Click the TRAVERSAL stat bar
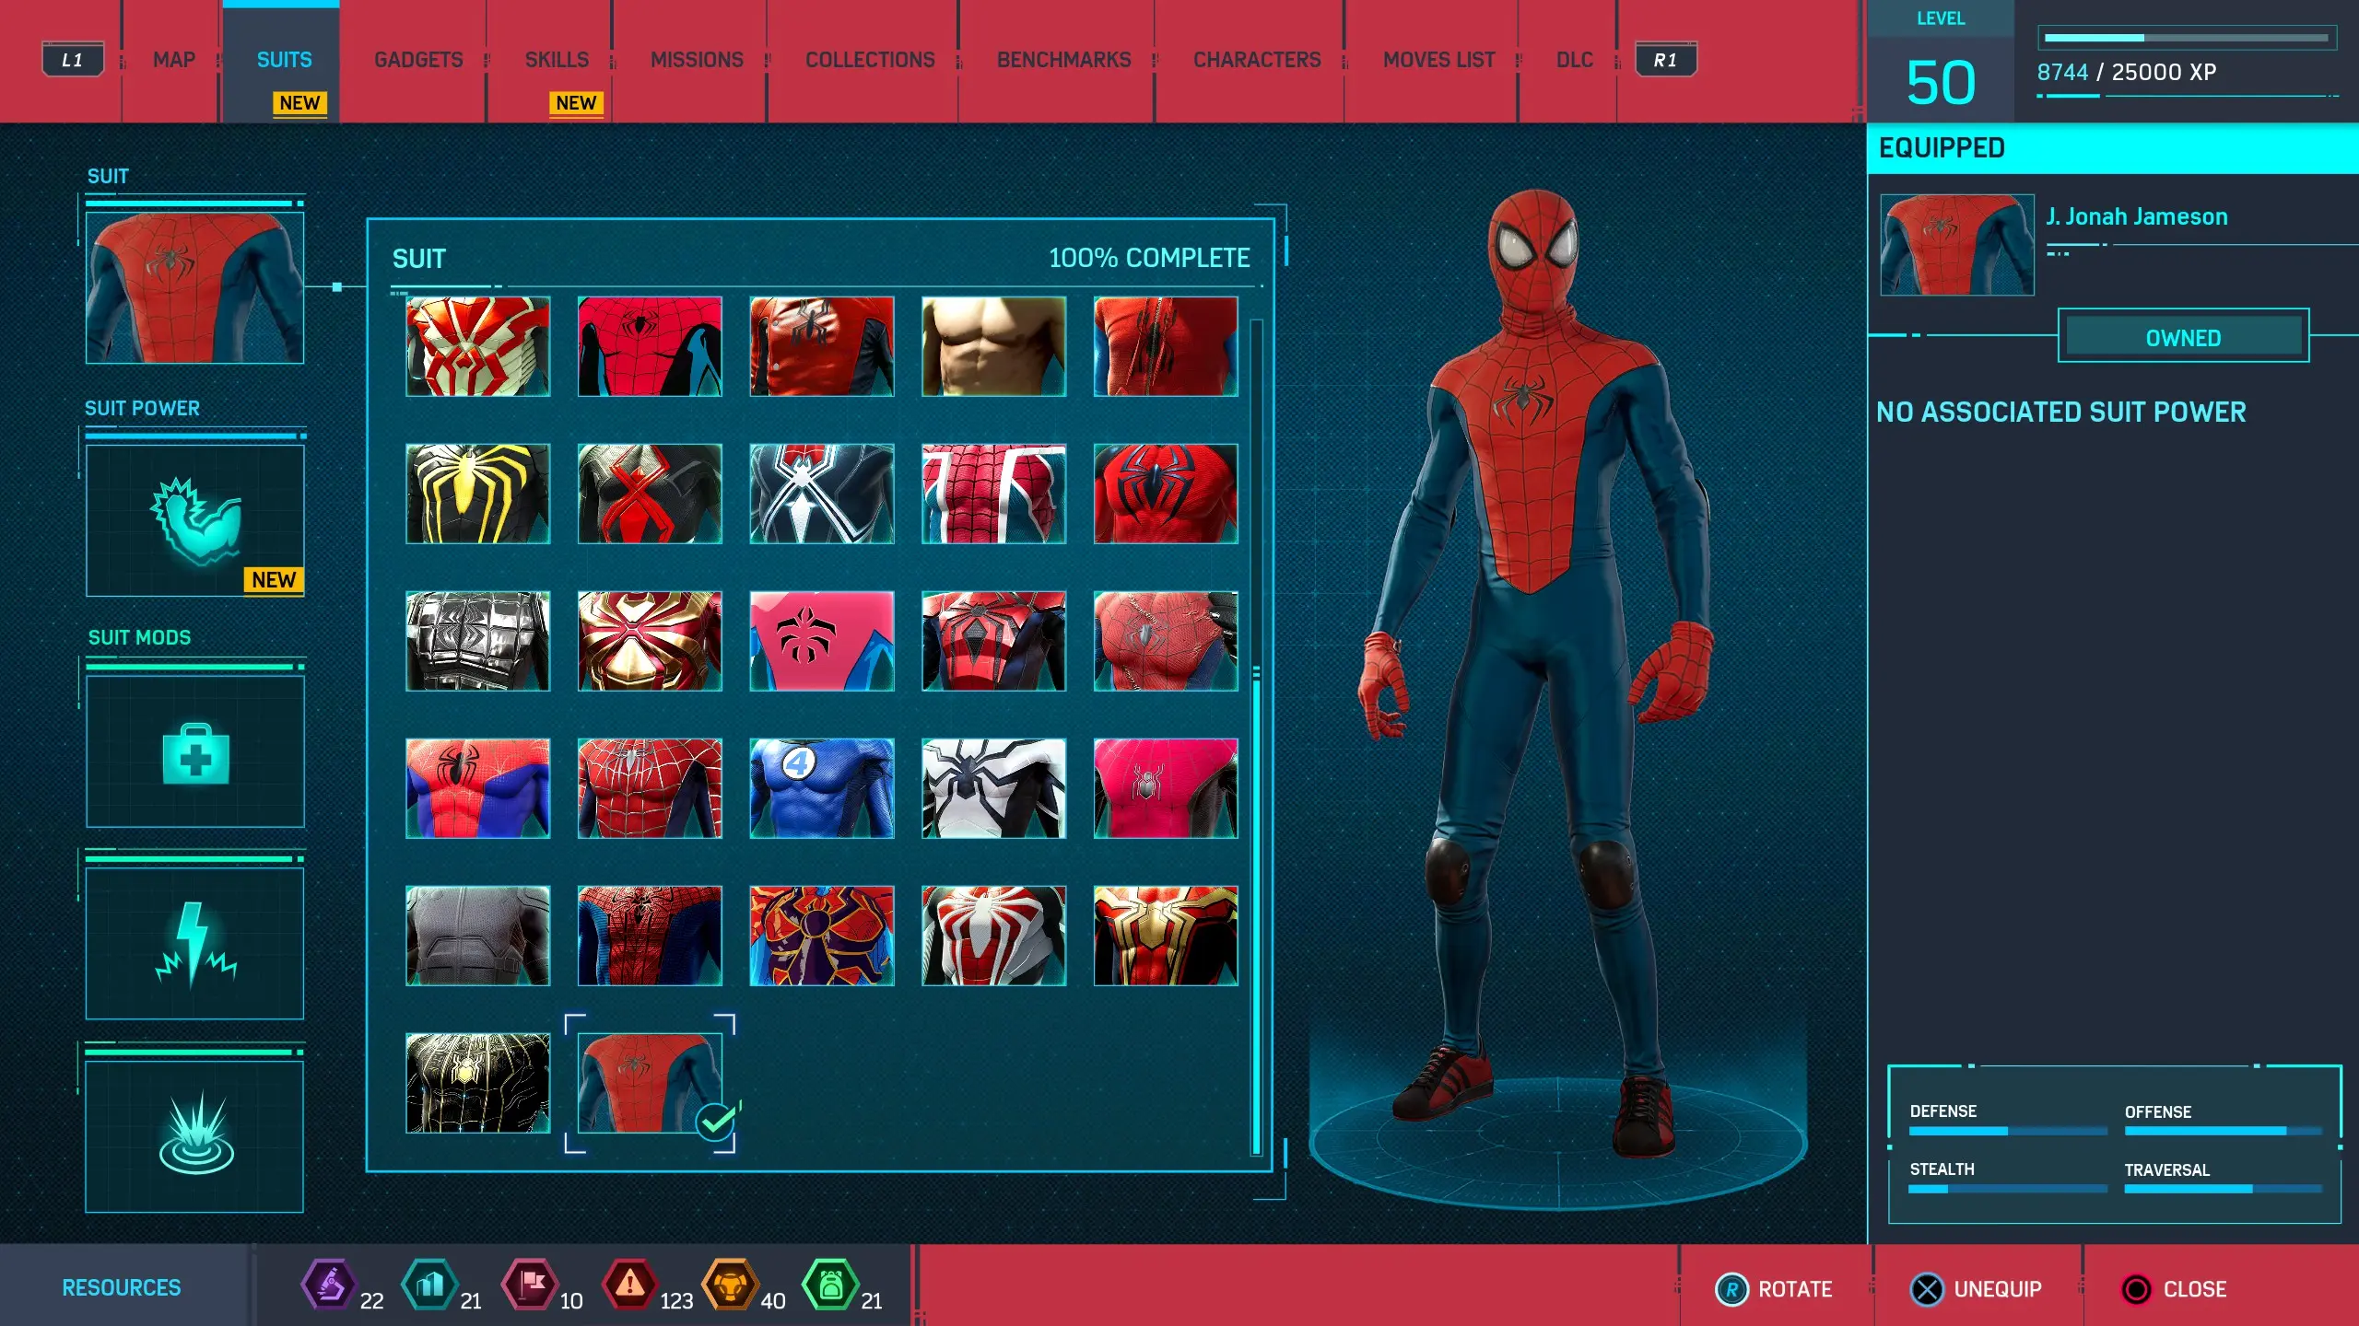 2223,1189
